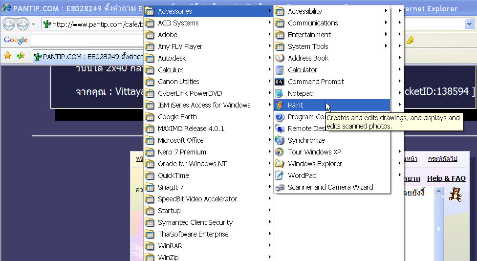Open the MAXIMO Release 4.0.1 group
Viewport: 477px width, 261px height.
point(208,129)
